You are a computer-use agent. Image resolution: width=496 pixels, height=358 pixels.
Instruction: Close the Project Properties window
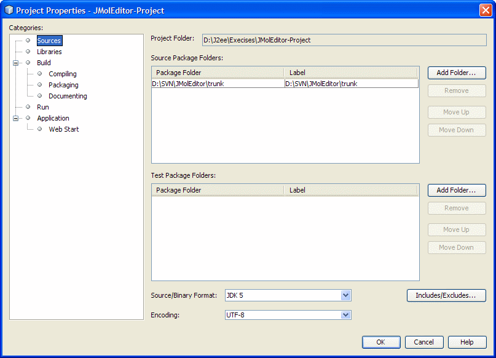pos(486,10)
